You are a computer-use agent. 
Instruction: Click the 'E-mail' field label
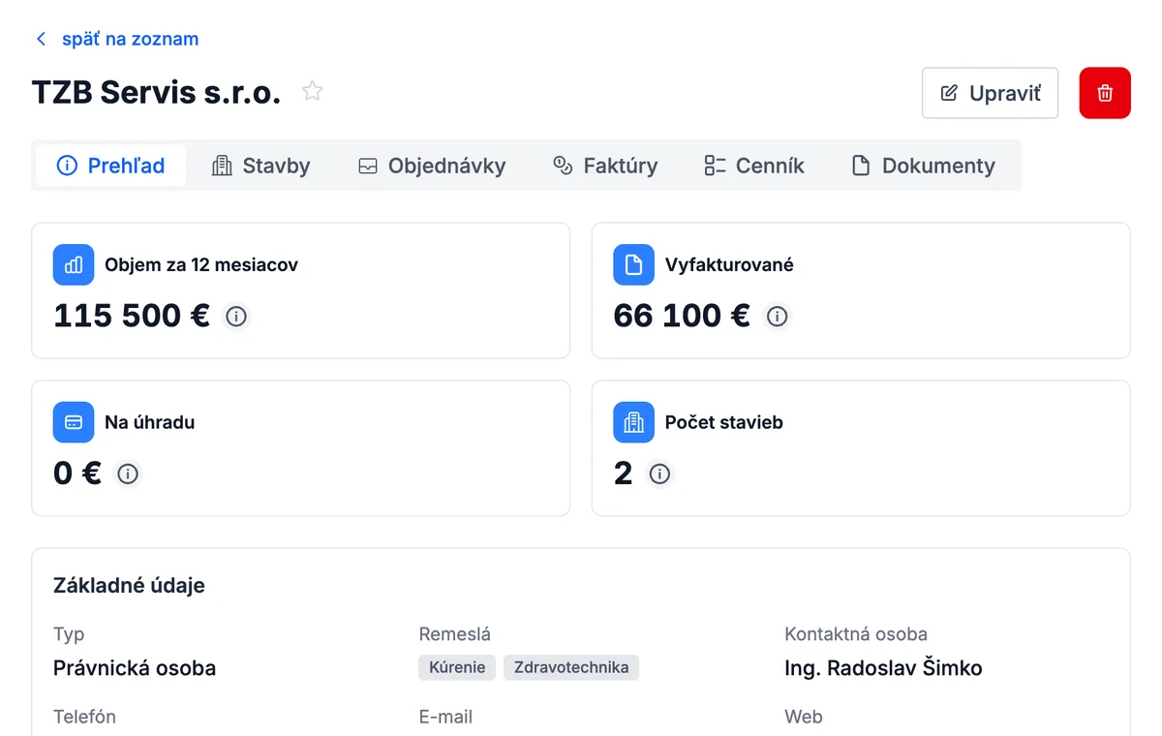(445, 717)
